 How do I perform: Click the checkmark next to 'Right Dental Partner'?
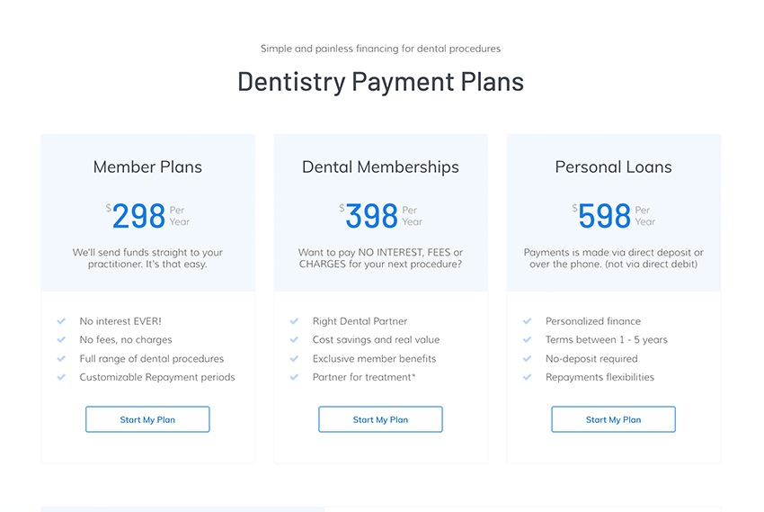click(x=294, y=321)
